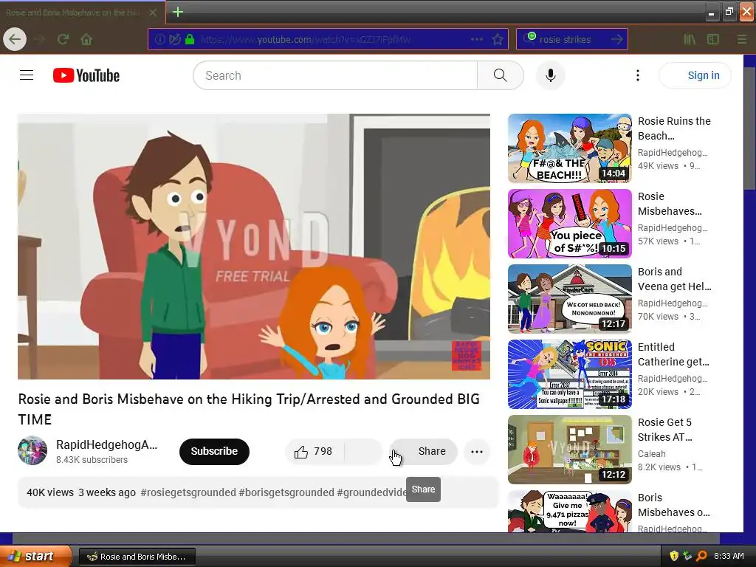This screenshot has height=567, width=756.
Task: Click the Share button
Action: [x=423, y=451]
